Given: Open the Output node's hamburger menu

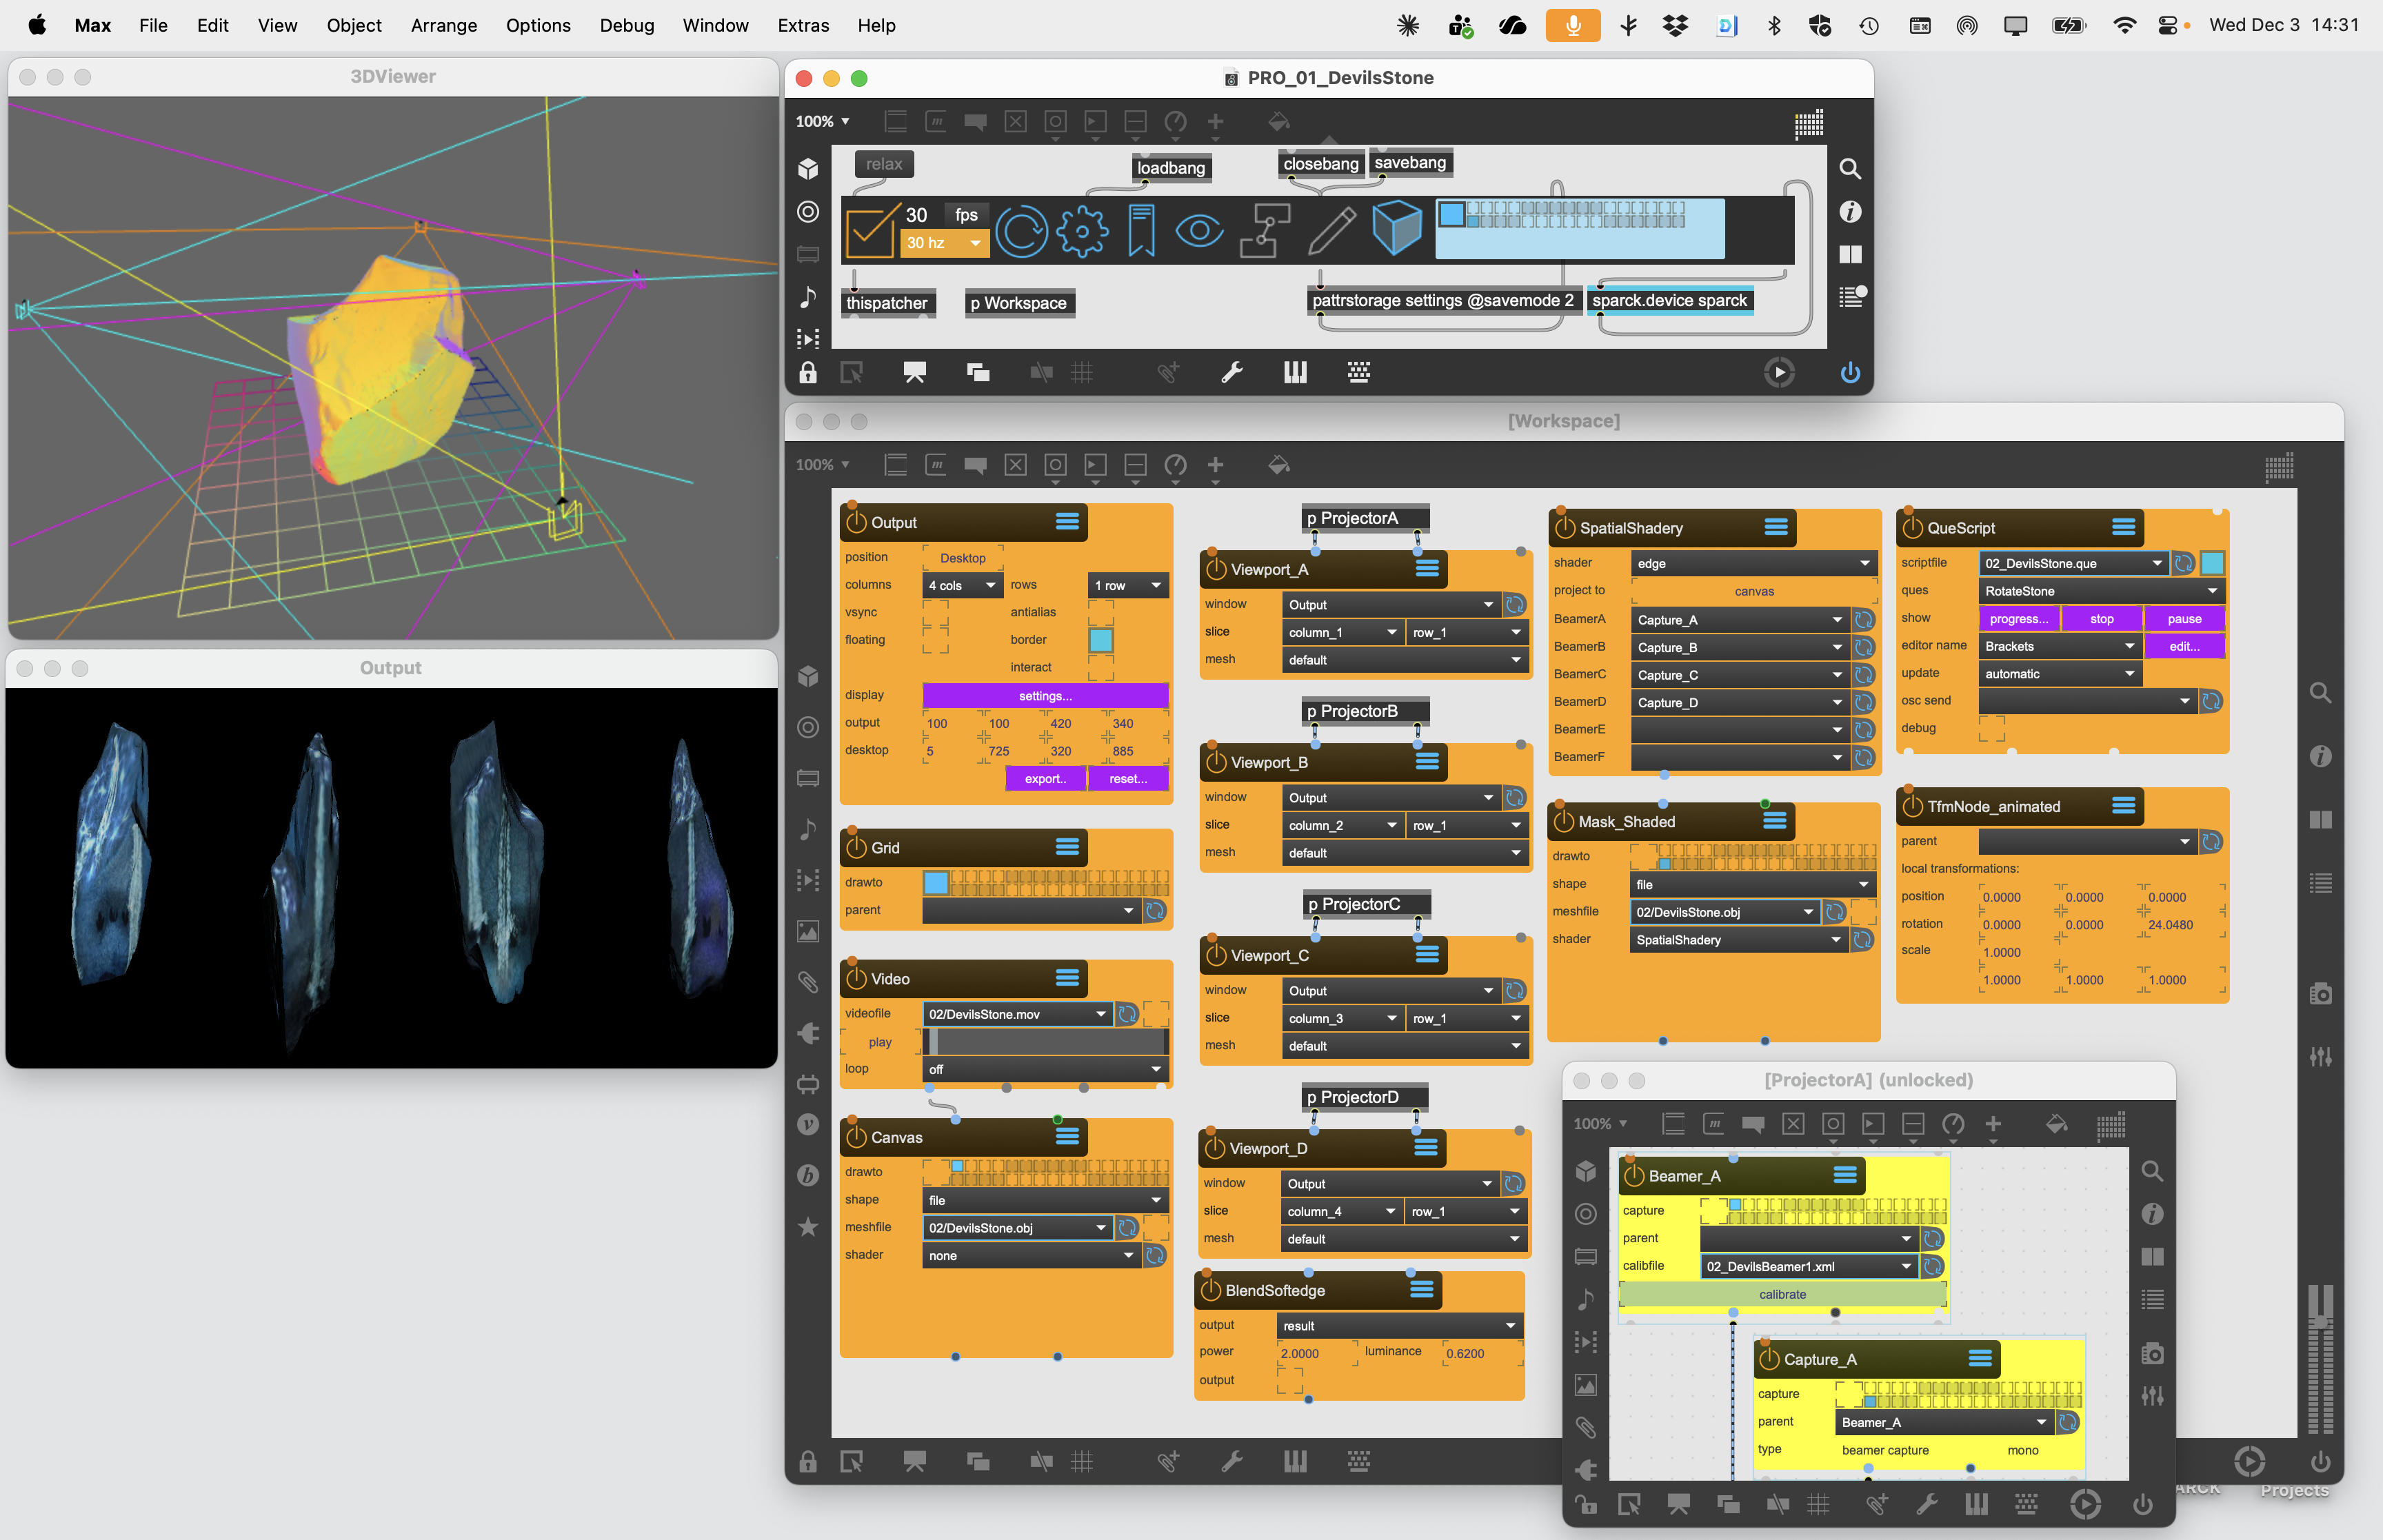Looking at the screenshot, I should click(1067, 522).
